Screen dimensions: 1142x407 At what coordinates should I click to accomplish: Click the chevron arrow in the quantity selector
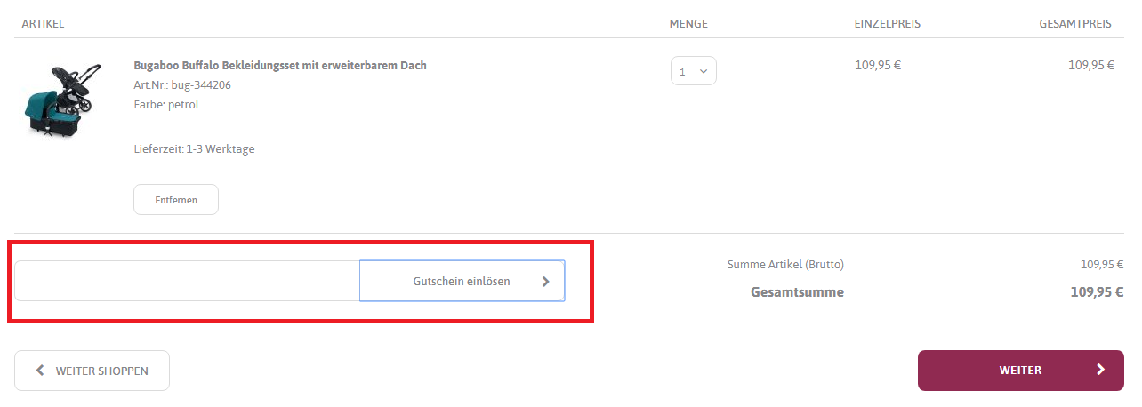coord(704,71)
